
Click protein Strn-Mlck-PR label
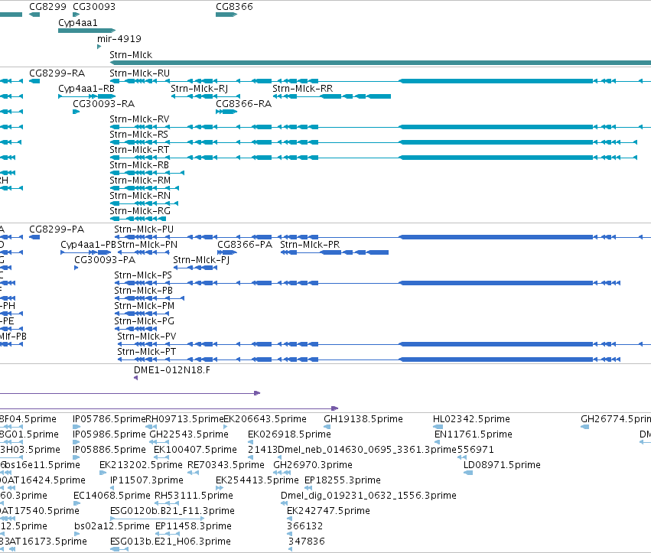tap(310, 245)
